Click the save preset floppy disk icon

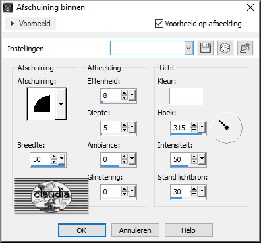click(206, 48)
